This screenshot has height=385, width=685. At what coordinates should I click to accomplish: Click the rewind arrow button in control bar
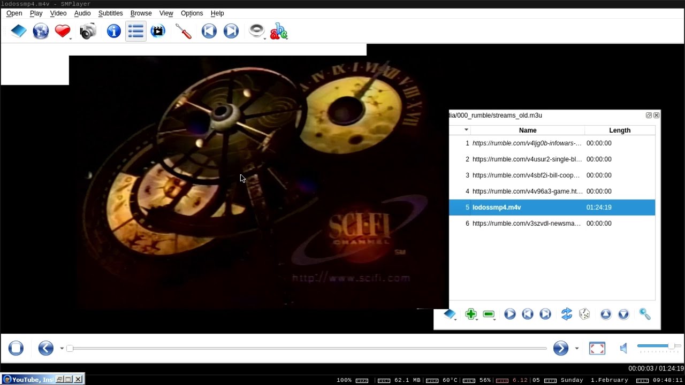coord(46,348)
